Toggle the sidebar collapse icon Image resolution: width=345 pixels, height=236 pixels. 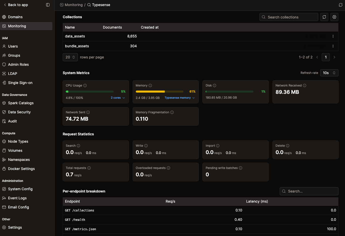coord(48,5)
